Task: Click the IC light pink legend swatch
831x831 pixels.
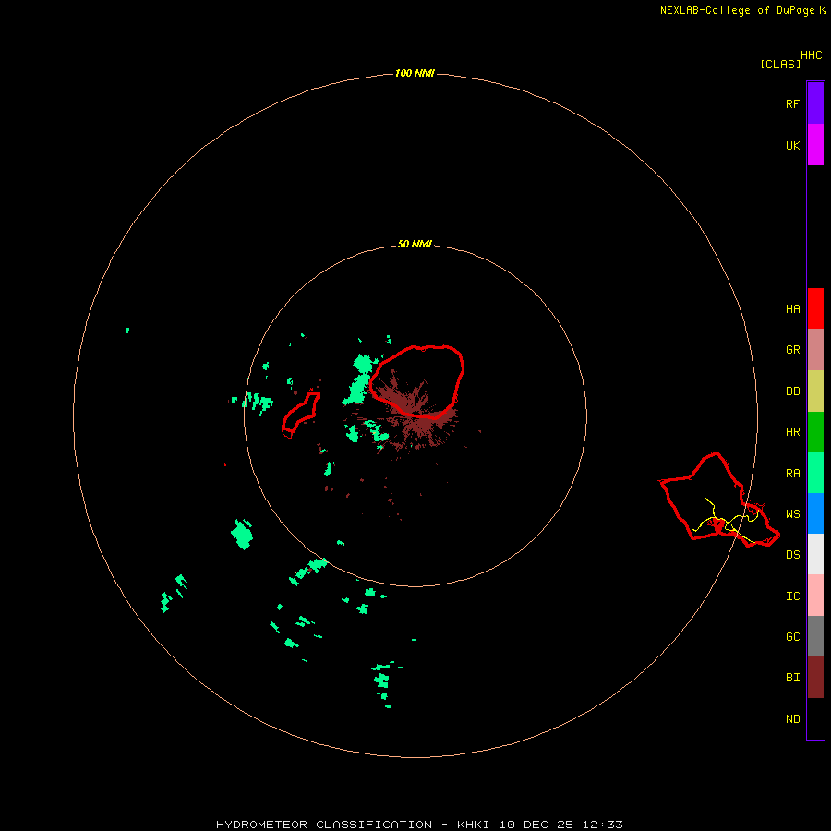Action: pyautogui.click(x=815, y=596)
